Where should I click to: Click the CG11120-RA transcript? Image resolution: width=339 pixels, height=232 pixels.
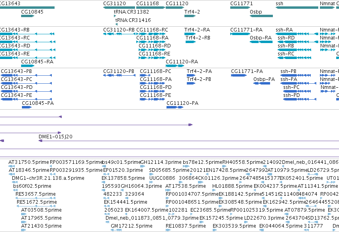pos(175,66)
